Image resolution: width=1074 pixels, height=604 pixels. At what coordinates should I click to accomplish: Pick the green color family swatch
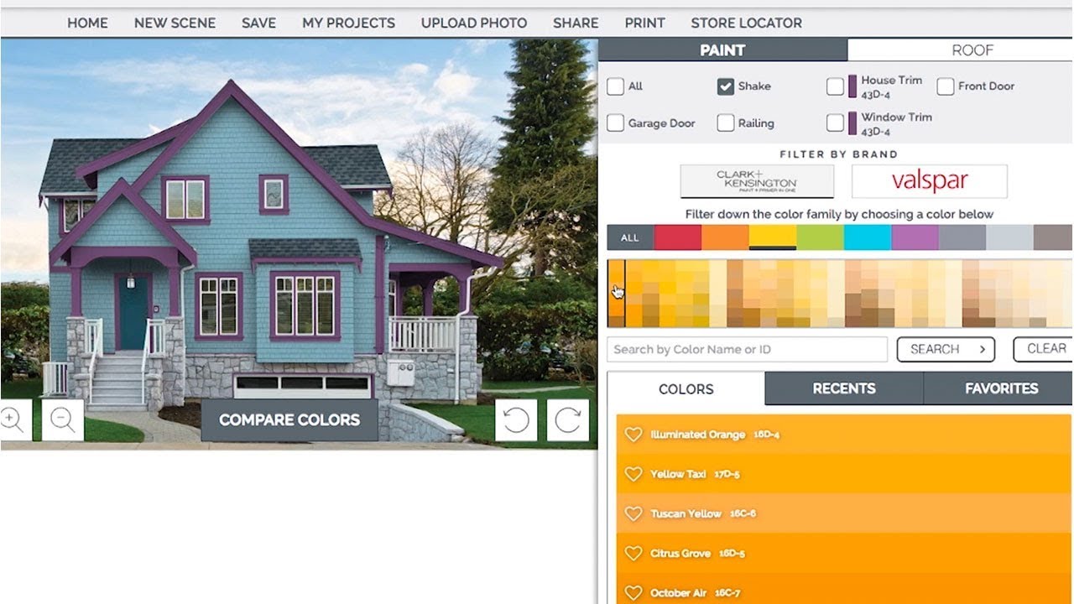[x=820, y=237]
